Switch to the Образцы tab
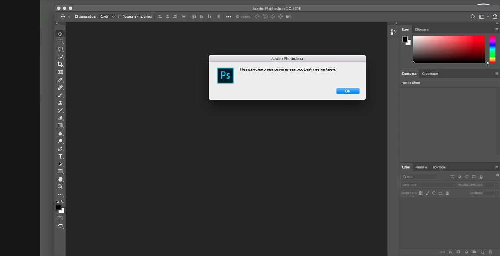 tap(421, 29)
